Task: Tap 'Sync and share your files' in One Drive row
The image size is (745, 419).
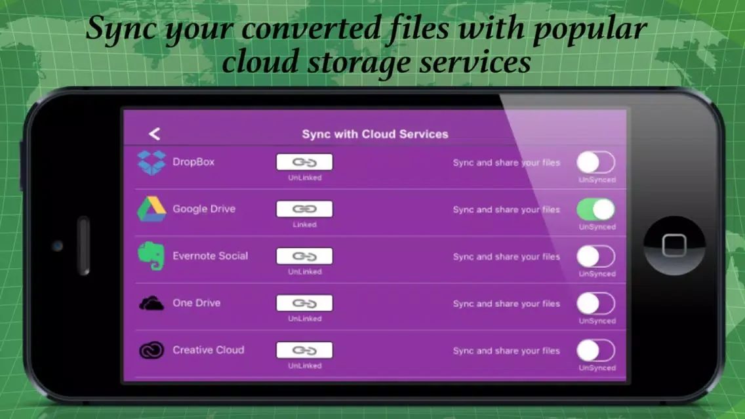Action: click(506, 304)
